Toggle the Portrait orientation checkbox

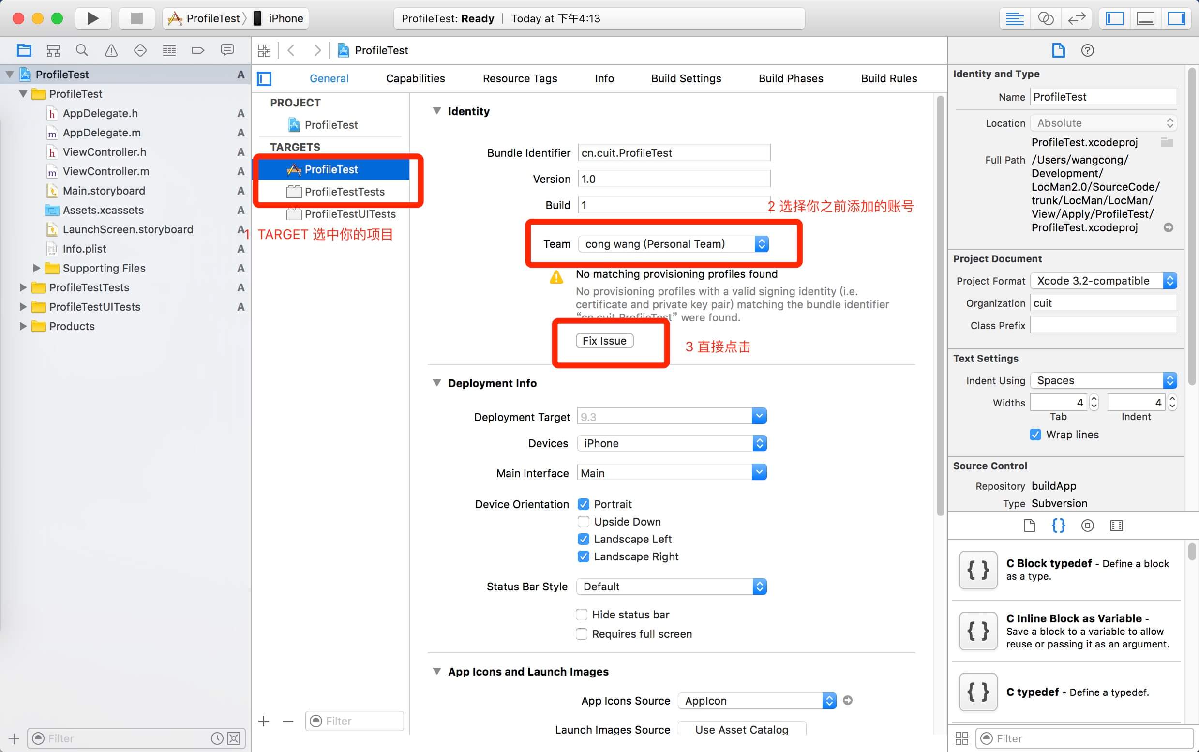(x=584, y=504)
